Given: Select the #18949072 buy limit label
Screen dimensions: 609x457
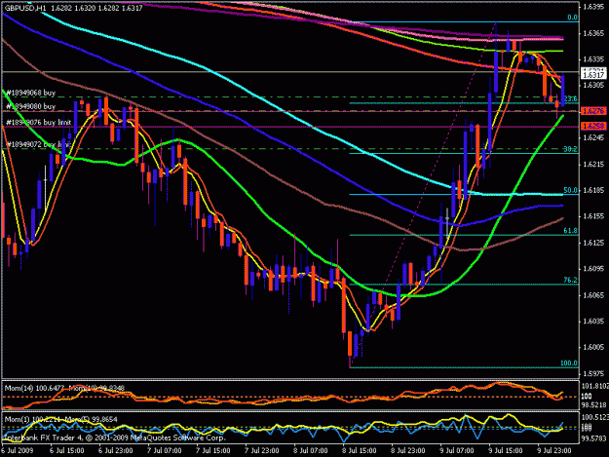Looking at the screenshot, I should pyautogui.click(x=39, y=144).
